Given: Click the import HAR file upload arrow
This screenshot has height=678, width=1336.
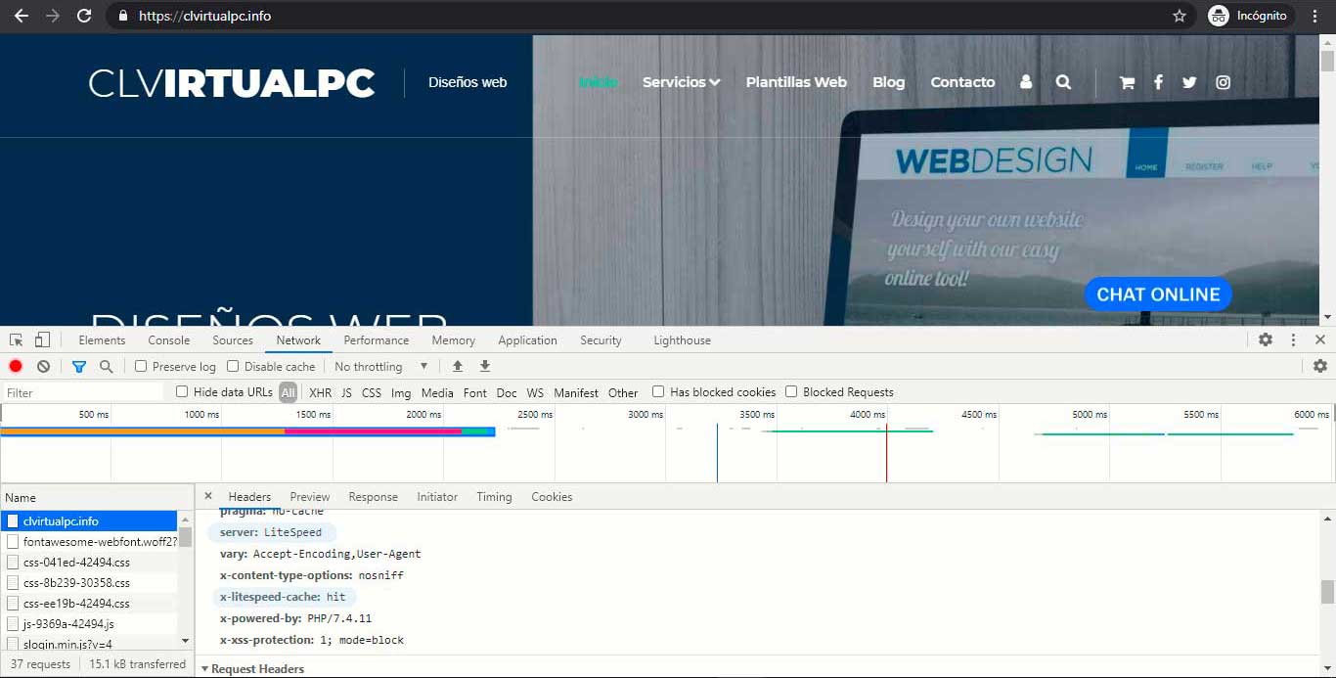Looking at the screenshot, I should 457,366.
